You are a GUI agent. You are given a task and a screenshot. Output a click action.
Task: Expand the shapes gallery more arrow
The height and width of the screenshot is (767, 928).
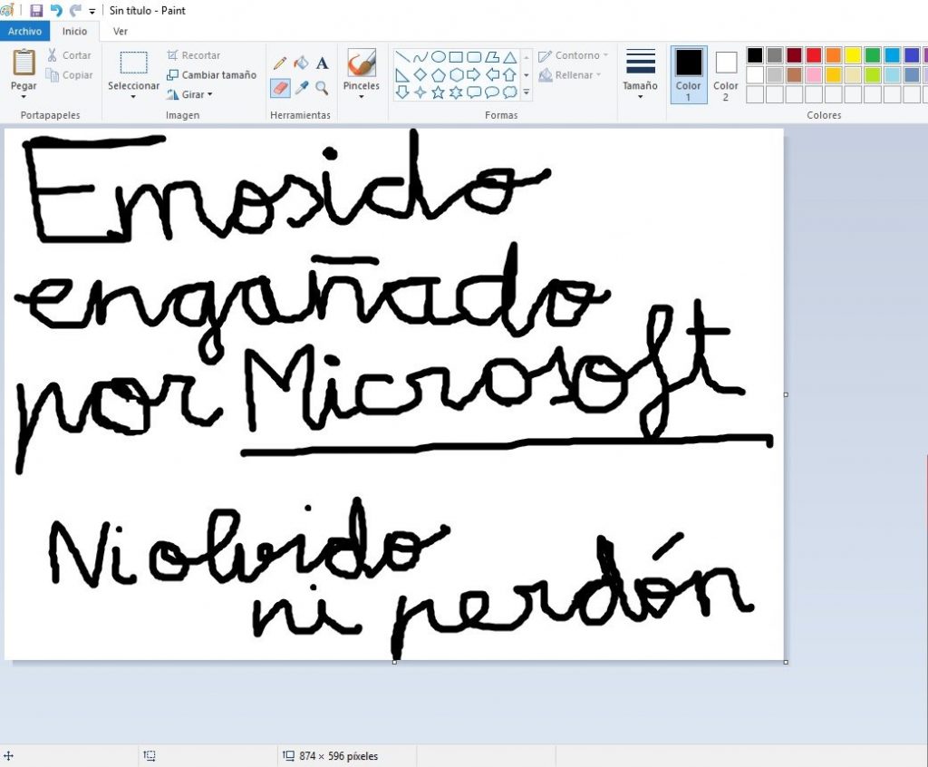(527, 93)
